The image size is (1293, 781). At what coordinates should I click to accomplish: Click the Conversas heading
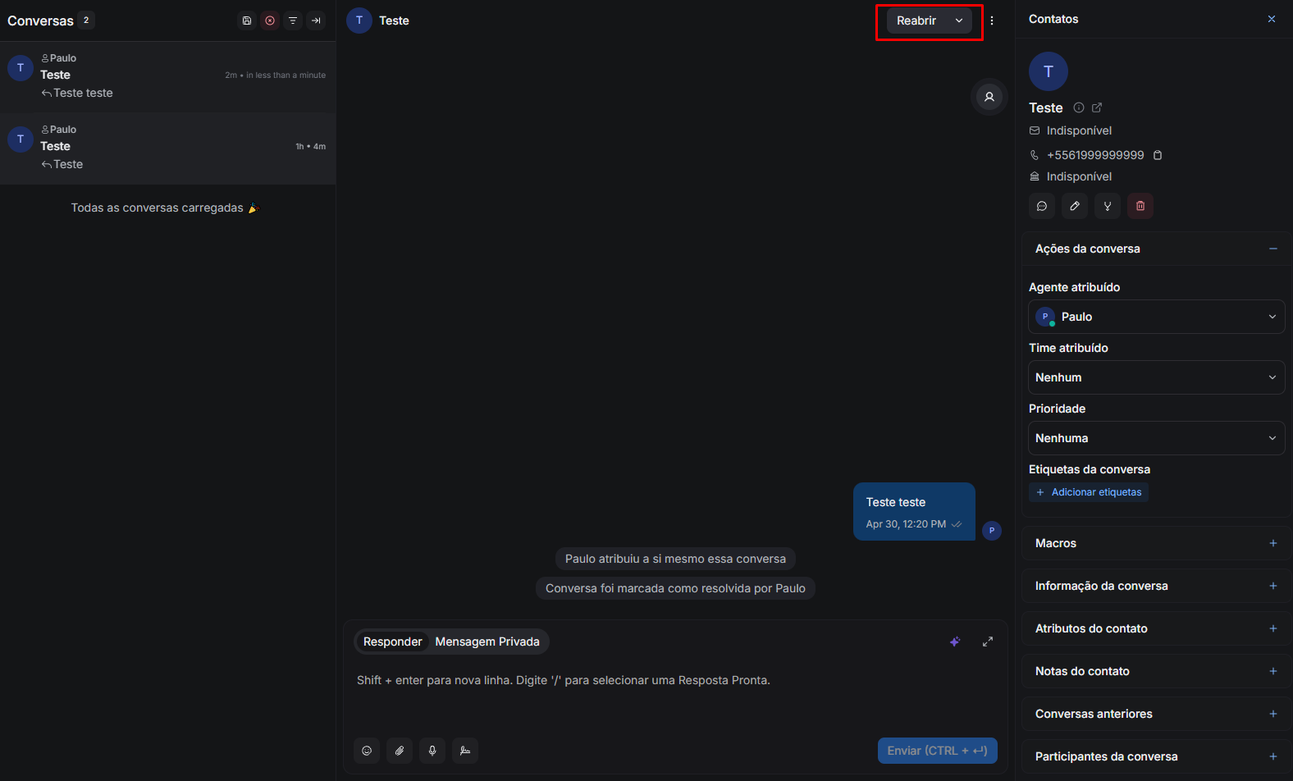click(x=40, y=21)
